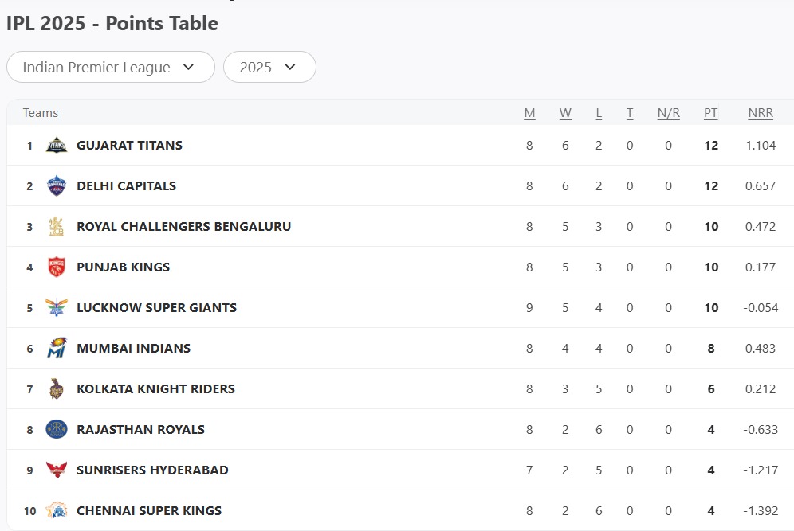Click the Gujarat Titans team logo

pos(57,145)
